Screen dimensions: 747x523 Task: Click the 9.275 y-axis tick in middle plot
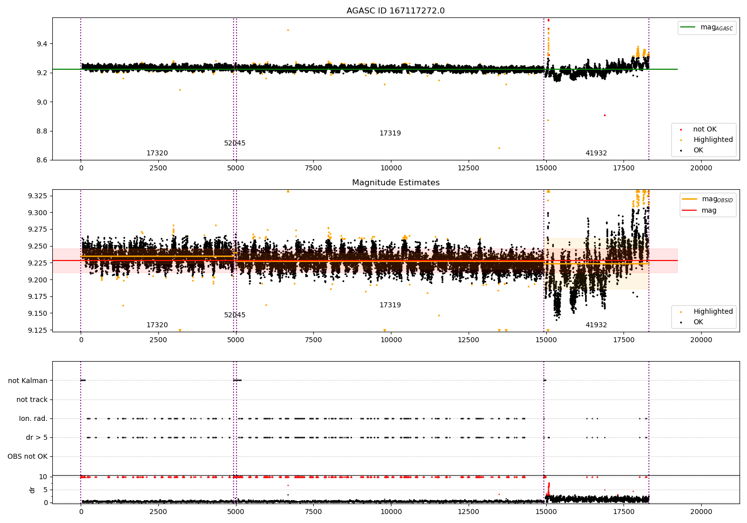click(x=38, y=230)
